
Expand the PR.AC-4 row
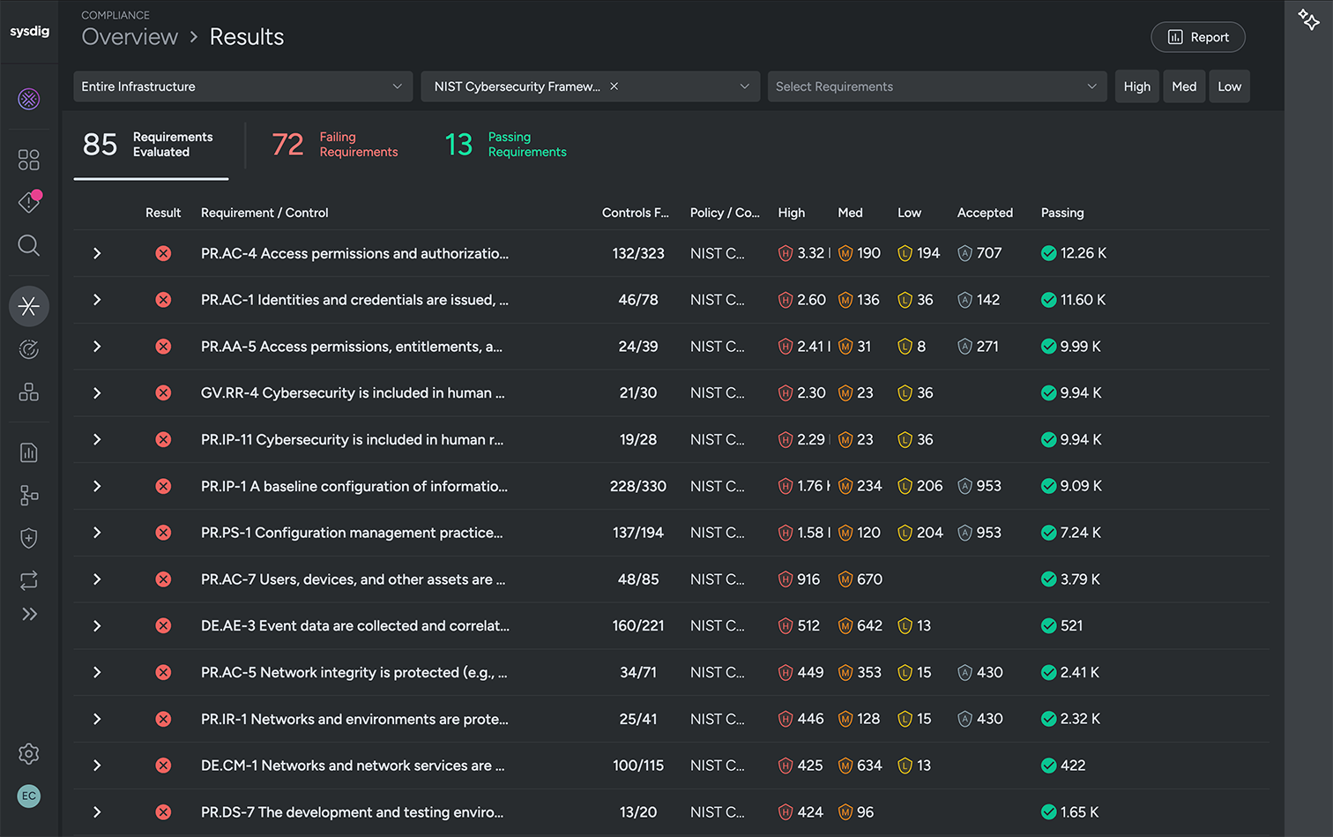[97, 253]
